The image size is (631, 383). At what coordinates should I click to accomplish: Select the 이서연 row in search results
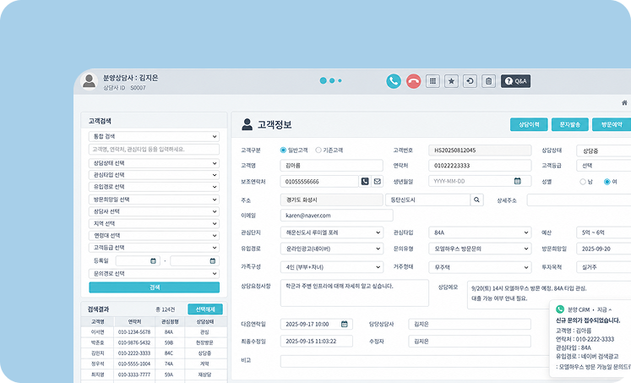154,332
